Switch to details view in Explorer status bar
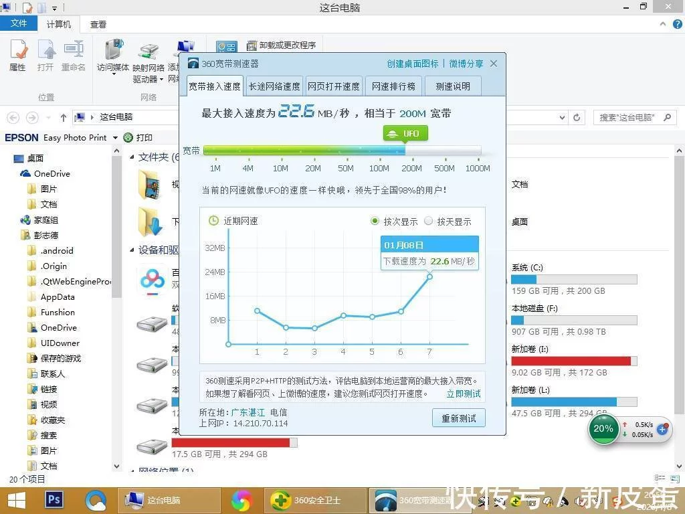The width and height of the screenshot is (685, 514). tap(660, 479)
